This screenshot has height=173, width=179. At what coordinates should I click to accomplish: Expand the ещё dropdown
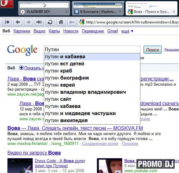tap(127, 31)
